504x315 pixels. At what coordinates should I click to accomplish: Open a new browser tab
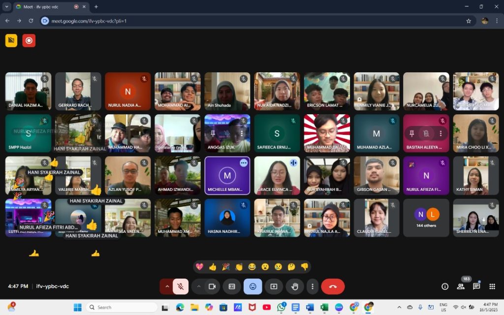96,7
